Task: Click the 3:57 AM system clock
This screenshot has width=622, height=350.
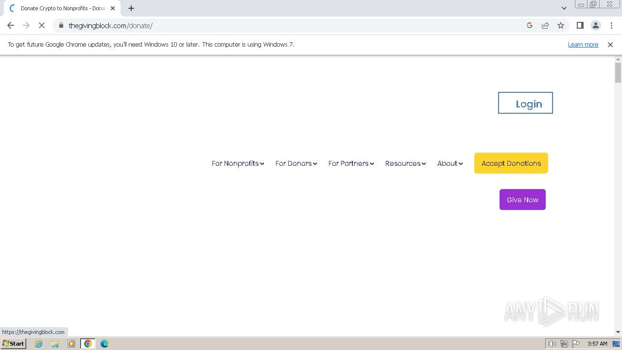Action: (597, 344)
